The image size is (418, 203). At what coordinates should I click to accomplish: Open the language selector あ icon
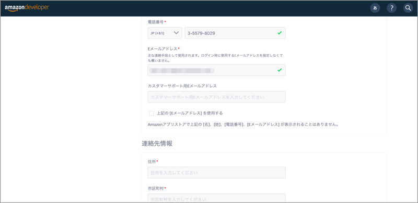pos(375,8)
